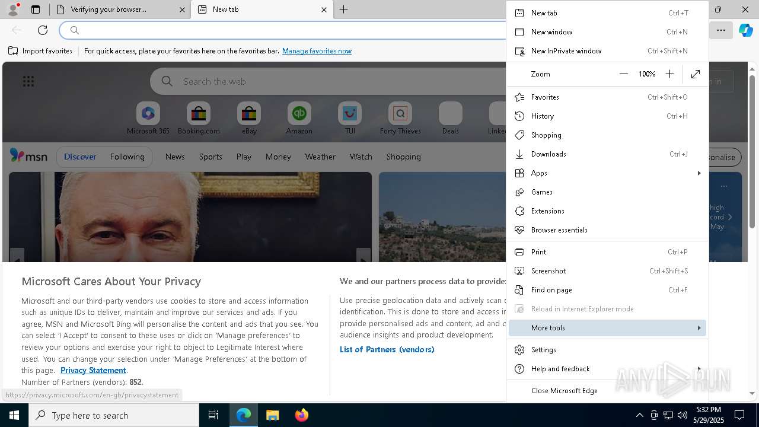Choose Print from the menu
This screenshot has width=759, height=427.
tap(607, 252)
